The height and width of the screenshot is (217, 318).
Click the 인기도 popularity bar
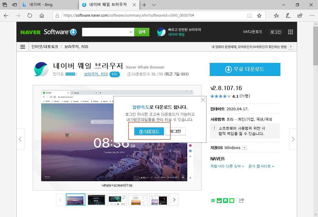pos(71,74)
